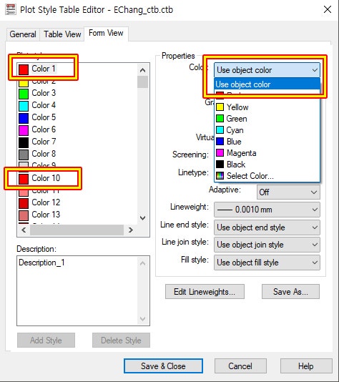Select Blue in the color dropdown
339x382 pixels.
pyautogui.click(x=267, y=142)
